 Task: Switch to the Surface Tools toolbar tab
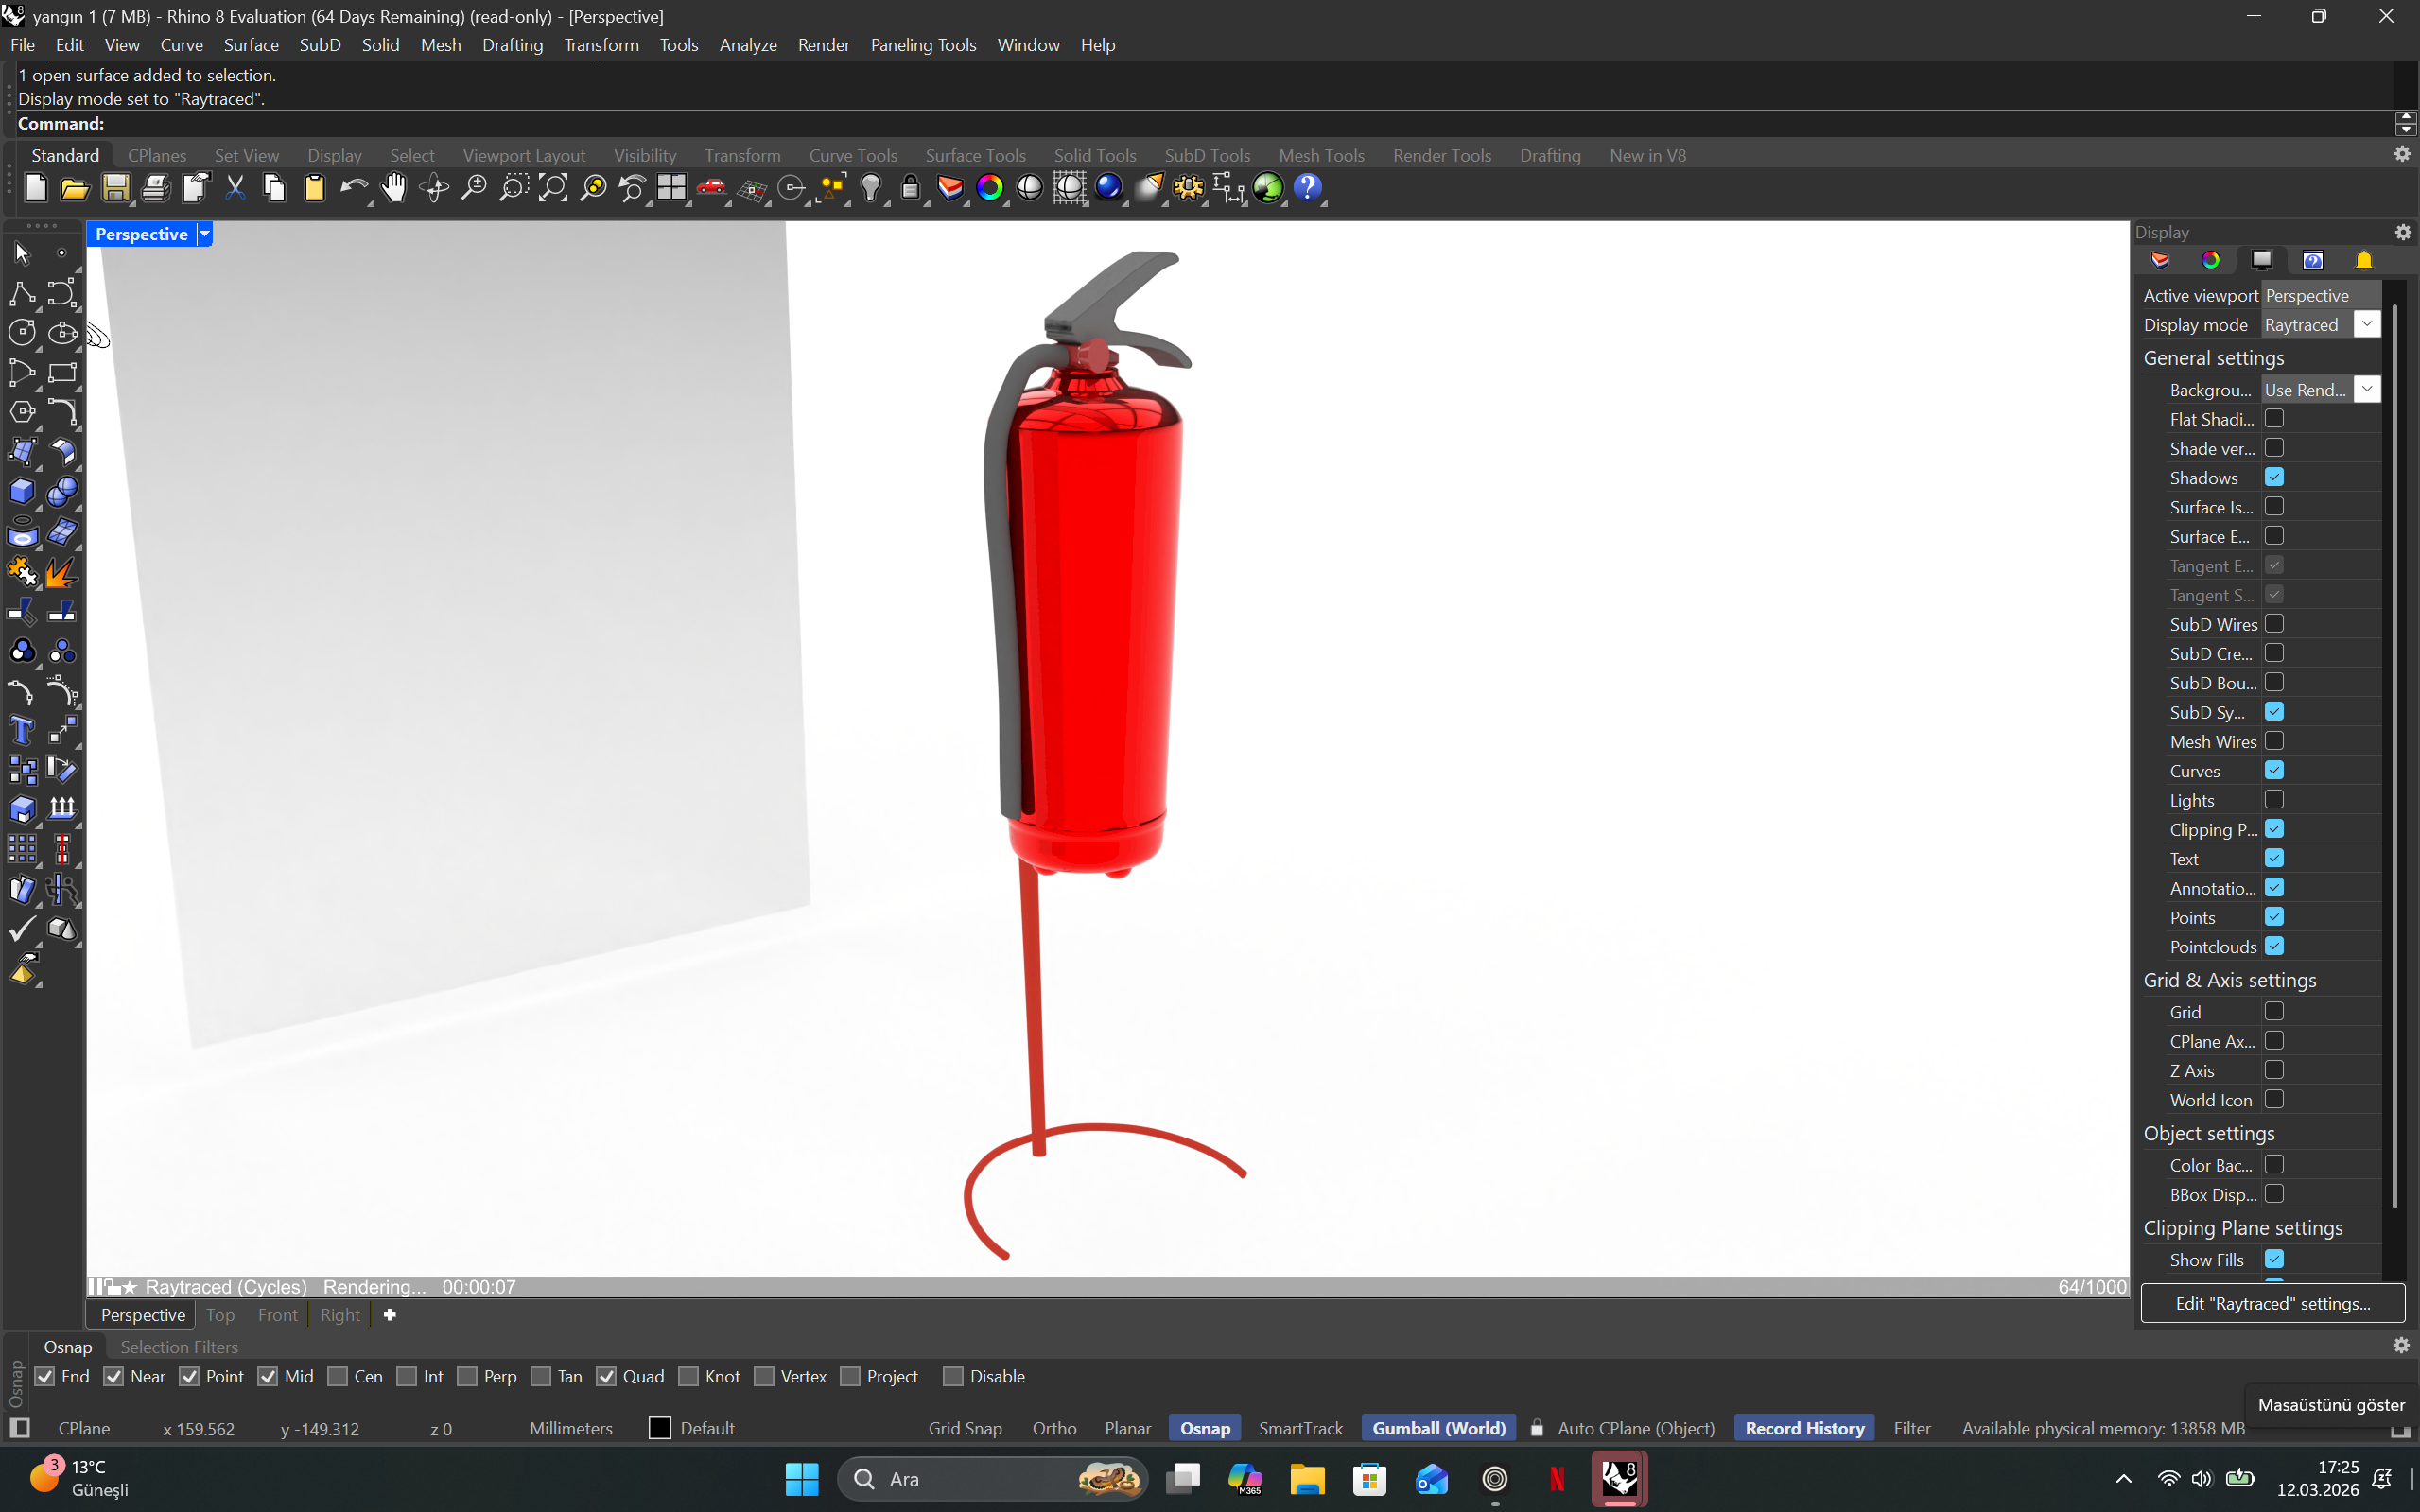975,155
